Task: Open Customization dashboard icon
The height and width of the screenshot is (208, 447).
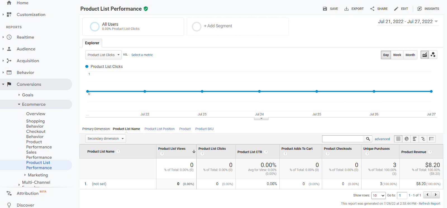Action: (9, 15)
